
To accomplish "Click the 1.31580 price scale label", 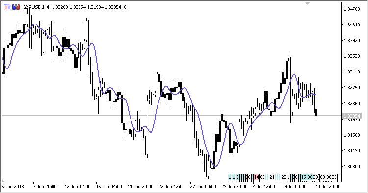I will (352, 135).
